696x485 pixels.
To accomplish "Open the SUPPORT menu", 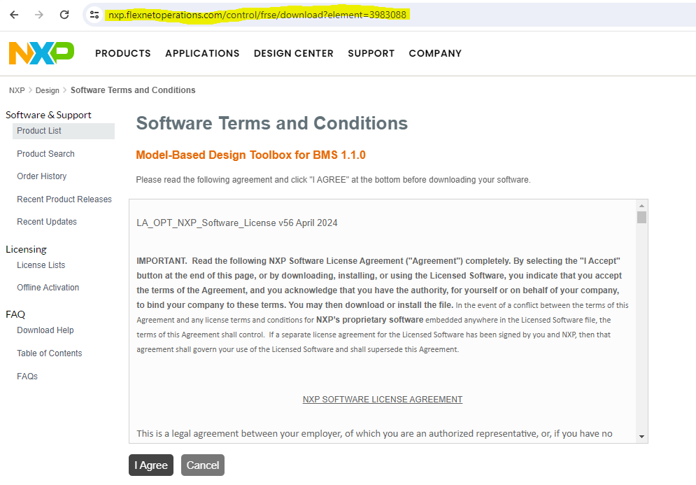I will pos(371,53).
